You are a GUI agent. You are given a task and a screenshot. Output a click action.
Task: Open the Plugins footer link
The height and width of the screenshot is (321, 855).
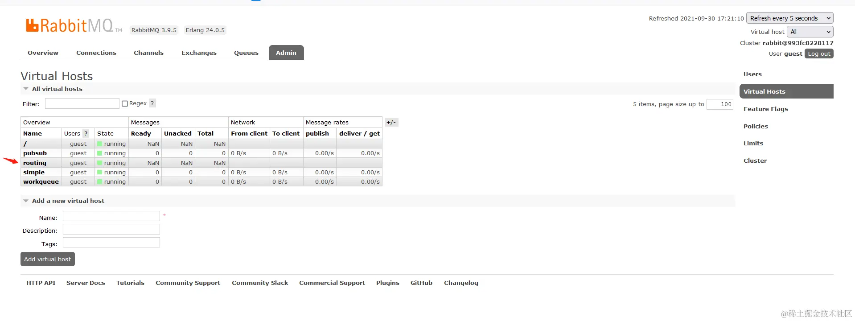388,283
